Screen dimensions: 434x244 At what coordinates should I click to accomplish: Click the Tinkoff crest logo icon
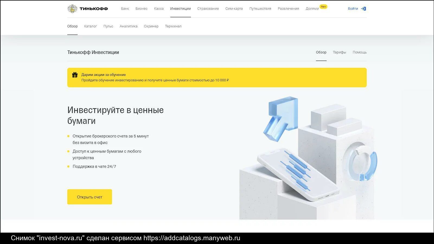tap(72, 9)
